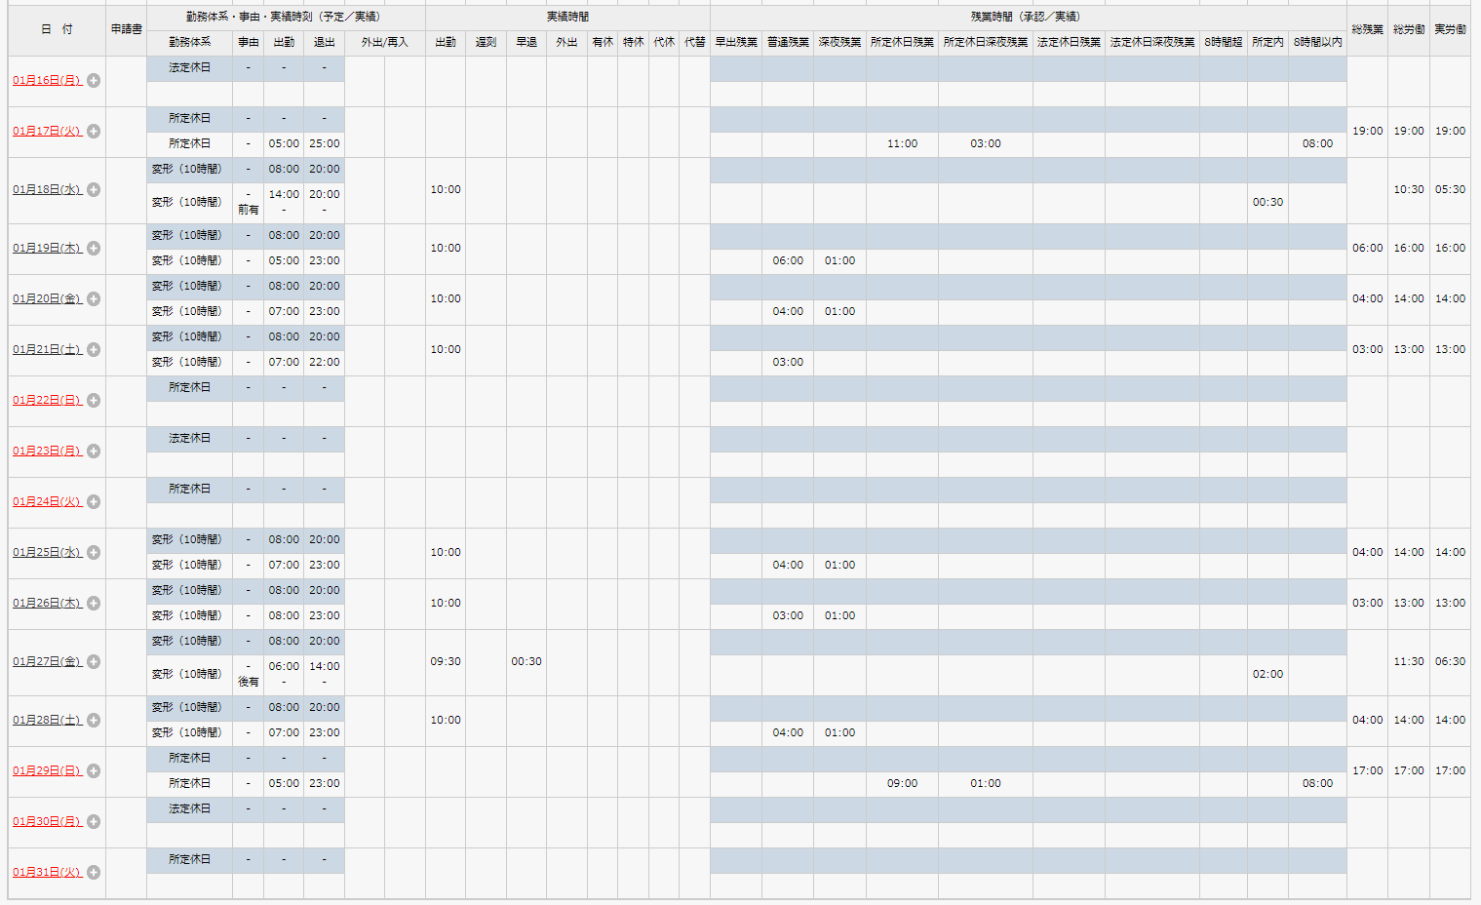This screenshot has width=1481, height=905.
Task: Open the 01月28日(土) date link
Action: [47, 721]
